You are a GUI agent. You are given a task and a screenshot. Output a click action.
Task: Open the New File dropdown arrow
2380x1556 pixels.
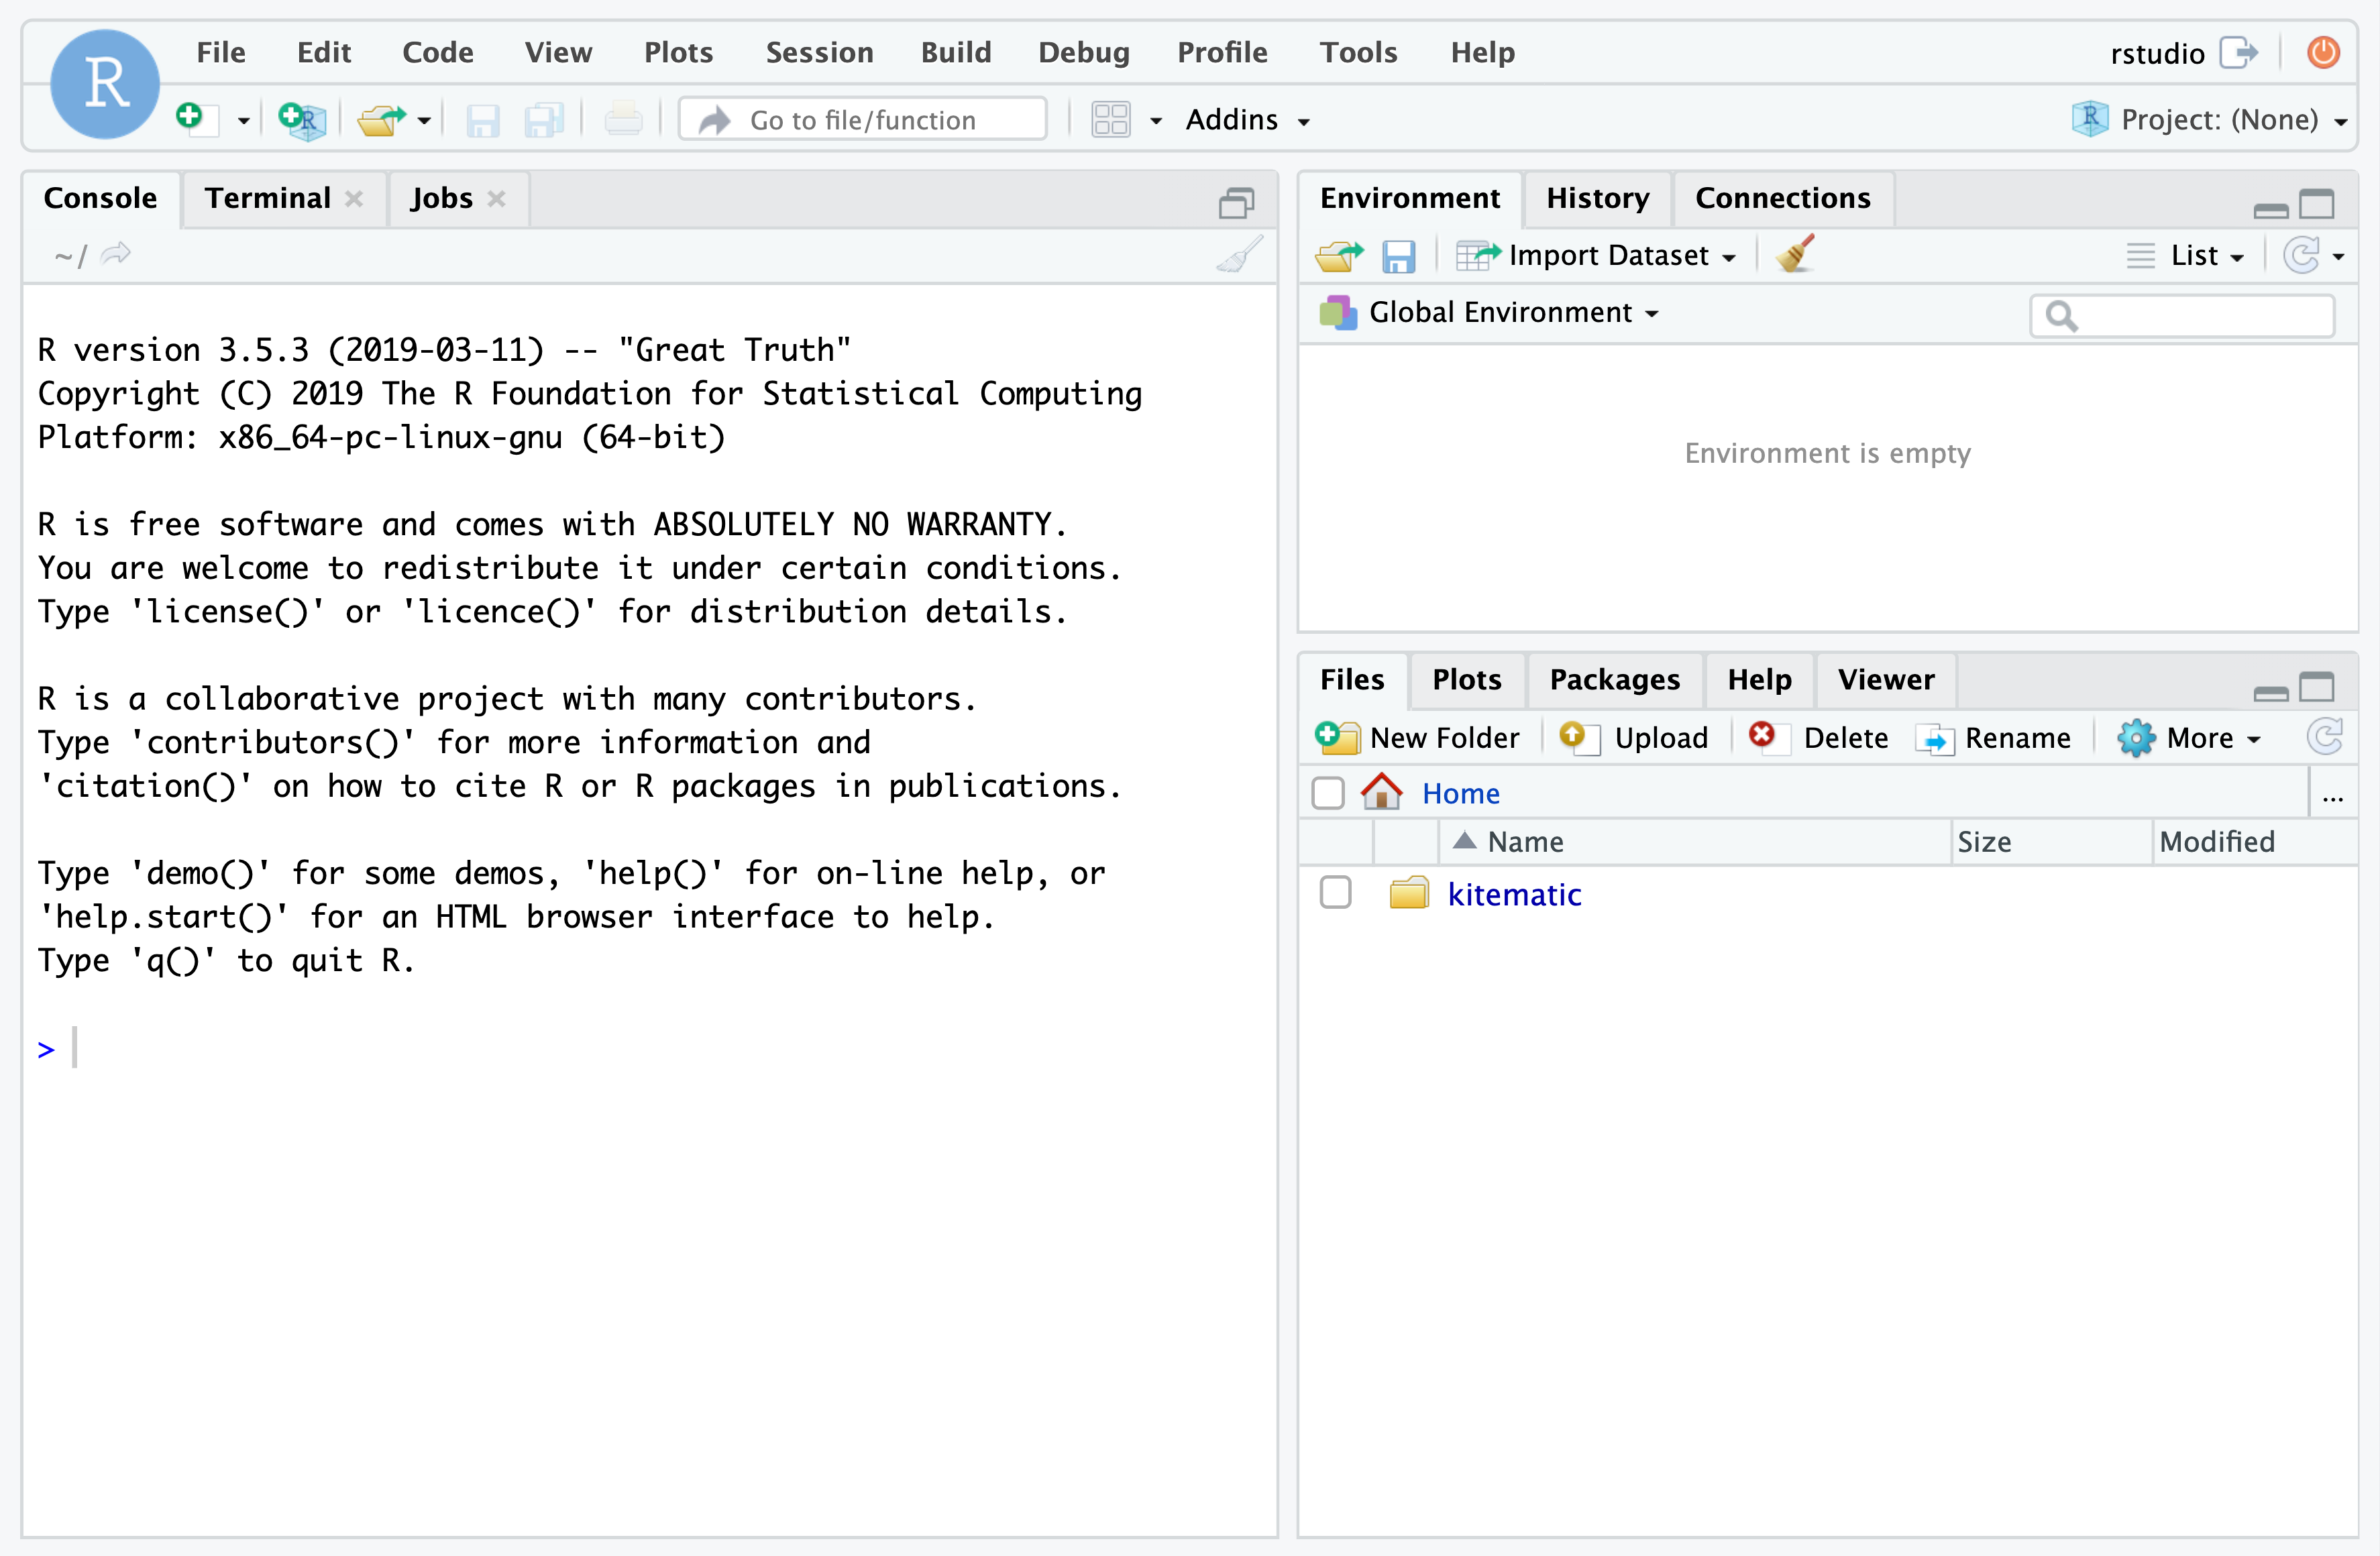pos(243,121)
